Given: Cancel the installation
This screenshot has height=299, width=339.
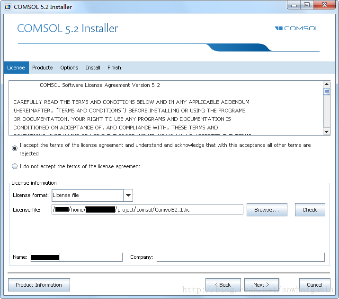Looking at the screenshot, I should [x=314, y=285].
